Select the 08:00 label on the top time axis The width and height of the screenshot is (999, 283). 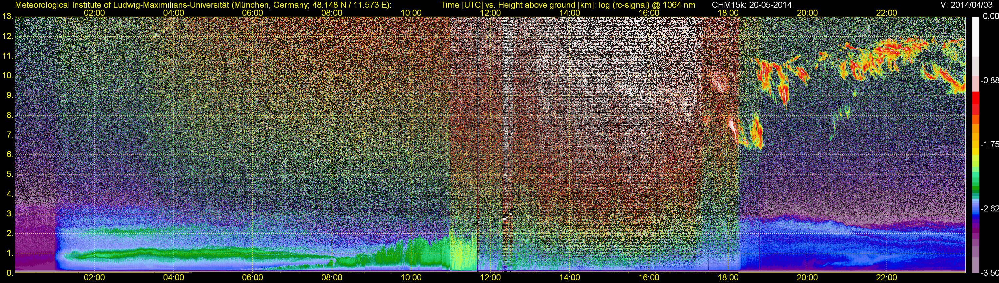point(332,13)
